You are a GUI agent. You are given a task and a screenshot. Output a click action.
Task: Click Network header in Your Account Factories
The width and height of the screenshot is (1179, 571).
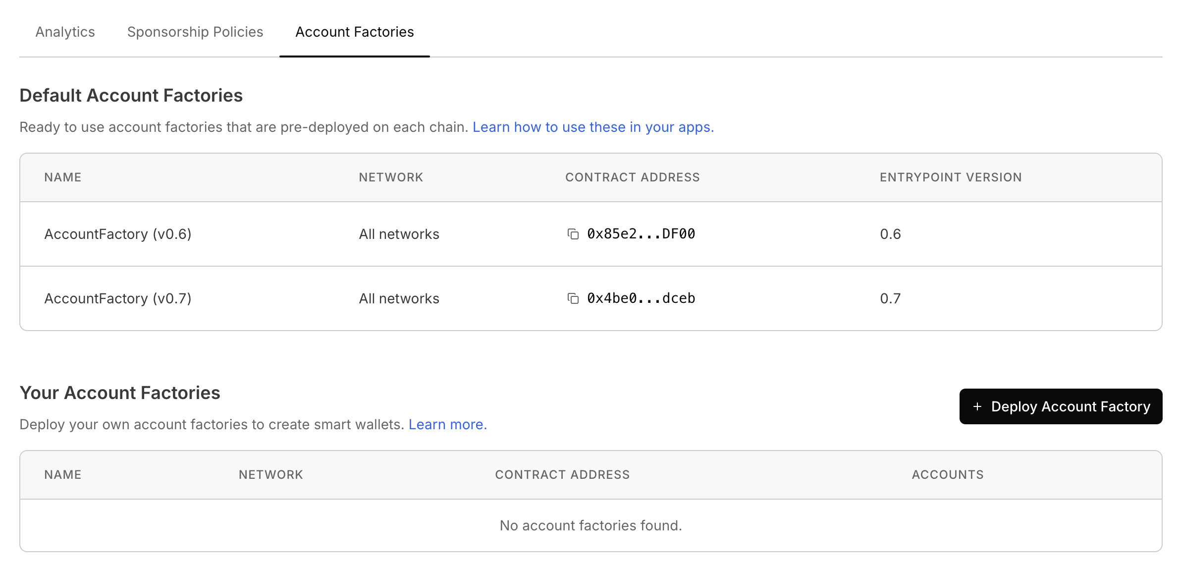[270, 475]
